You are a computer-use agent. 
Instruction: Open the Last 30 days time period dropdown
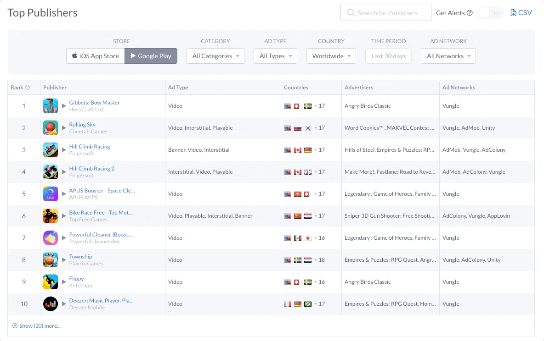(x=389, y=56)
